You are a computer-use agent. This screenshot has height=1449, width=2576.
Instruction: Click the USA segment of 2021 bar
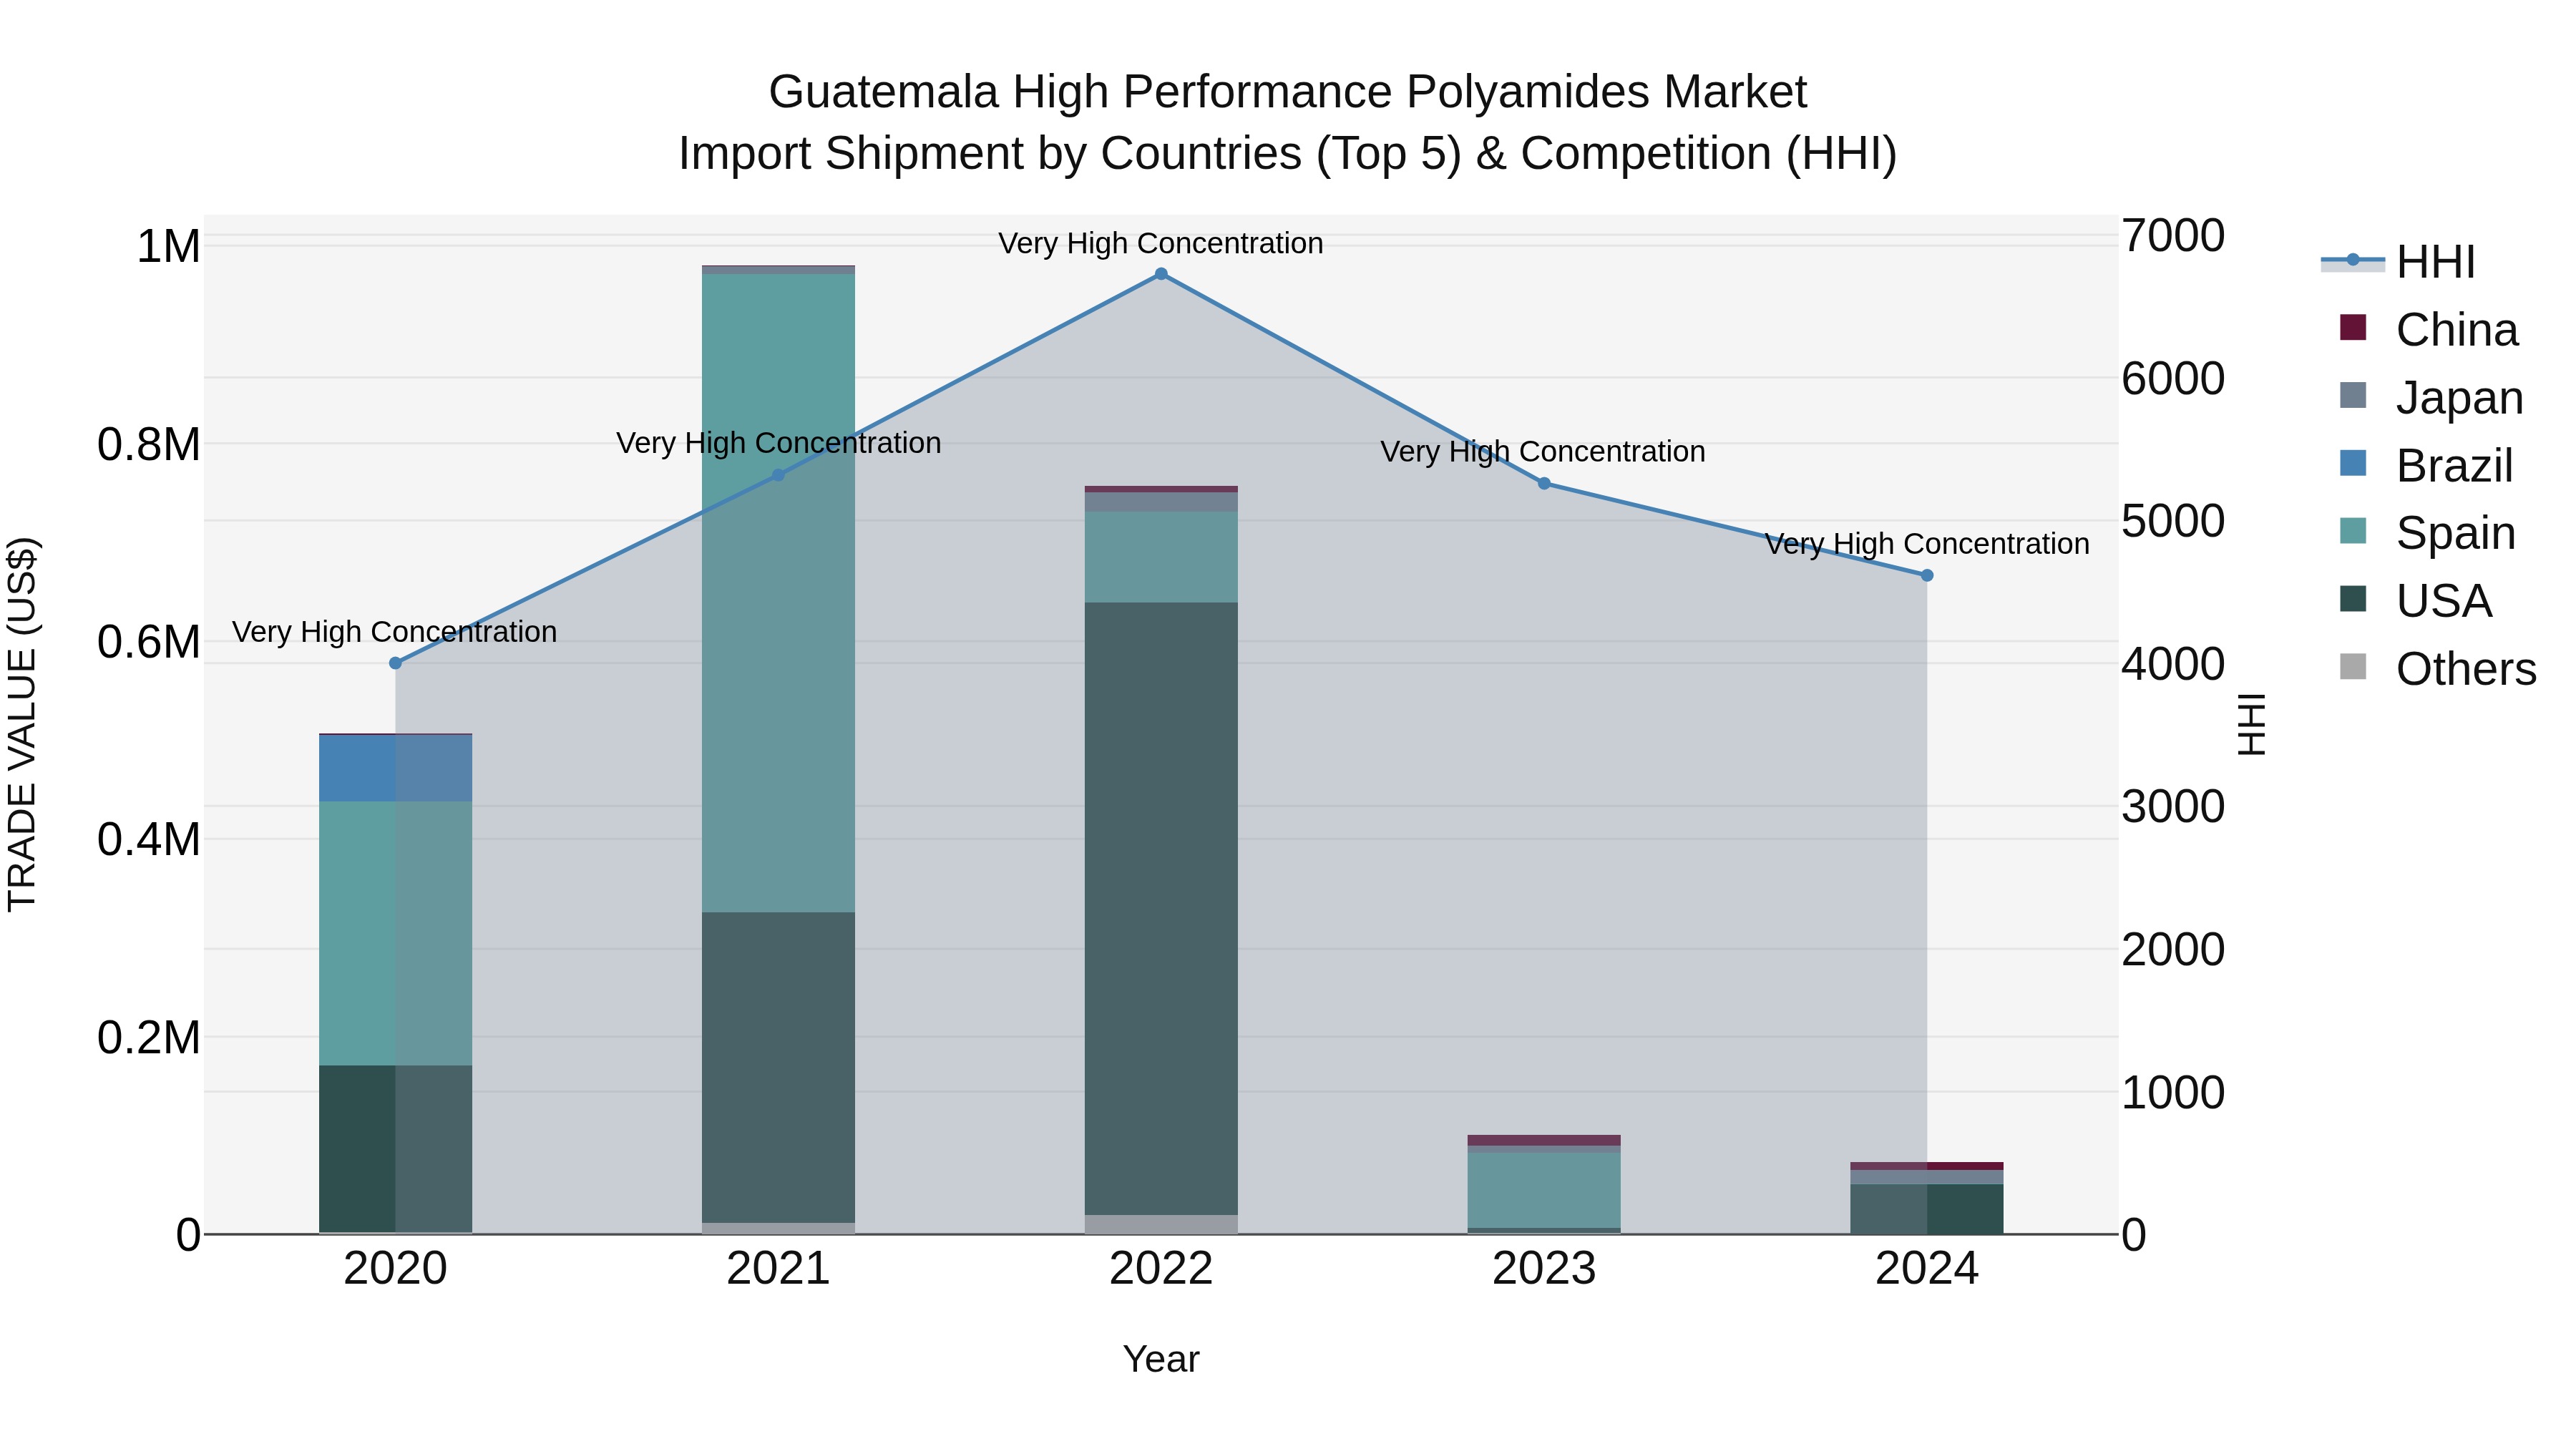(x=779, y=1067)
